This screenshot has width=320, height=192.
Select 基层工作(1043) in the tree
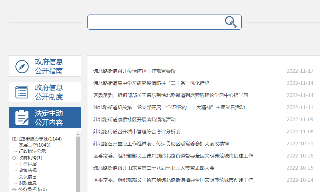tap(34, 145)
